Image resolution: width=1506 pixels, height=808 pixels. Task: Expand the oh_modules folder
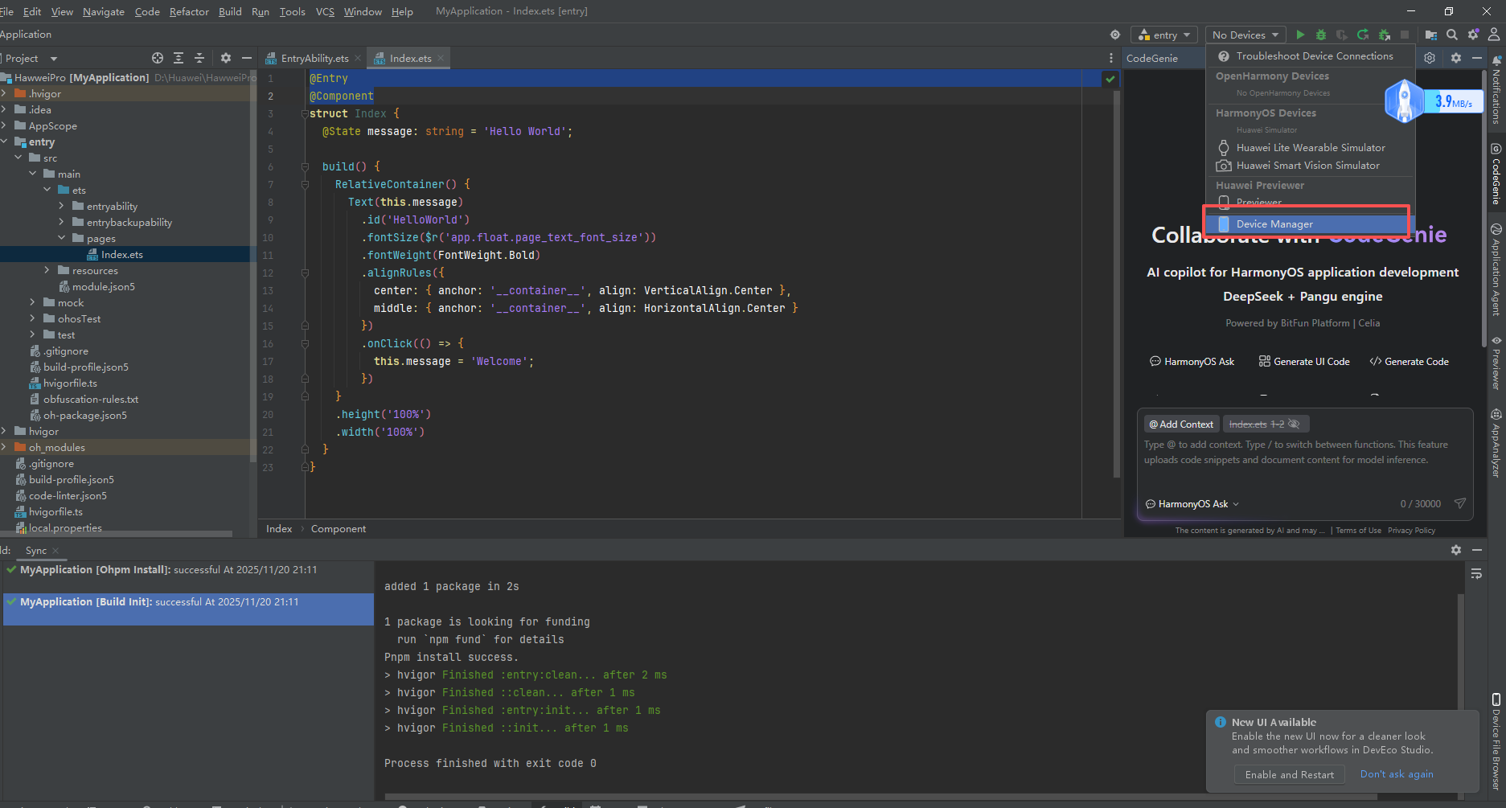click(x=5, y=447)
